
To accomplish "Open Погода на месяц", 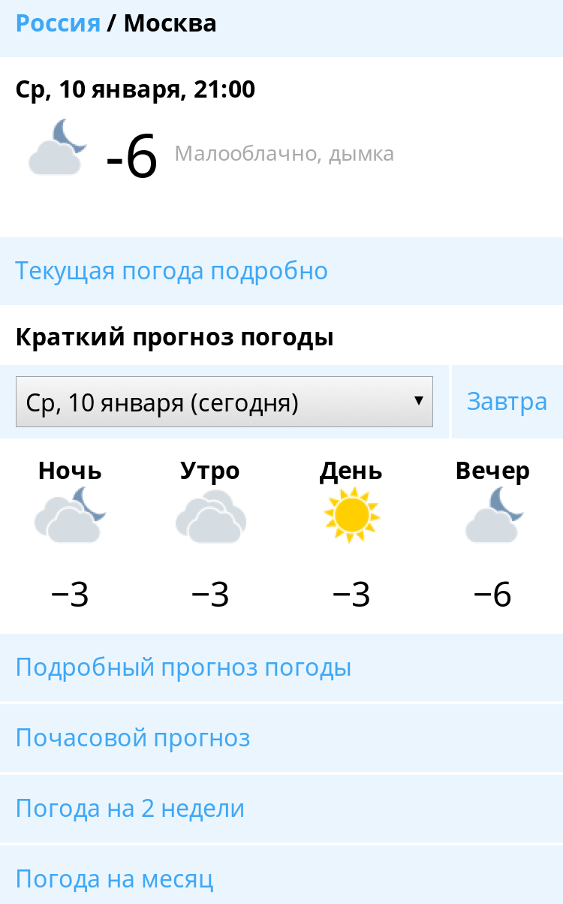I will (115, 878).
